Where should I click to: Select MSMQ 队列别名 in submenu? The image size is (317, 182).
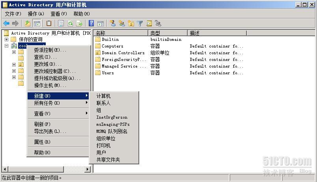pyautogui.click(x=114, y=131)
